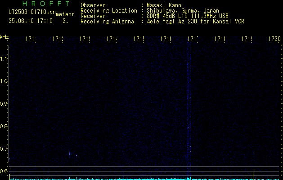Click the 1.1 kHz frequency tick label

pos(4,58)
